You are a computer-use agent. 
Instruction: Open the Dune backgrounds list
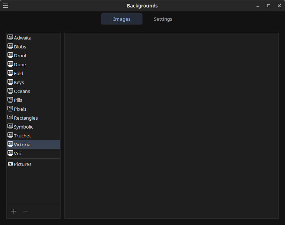click(x=33, y=64)
